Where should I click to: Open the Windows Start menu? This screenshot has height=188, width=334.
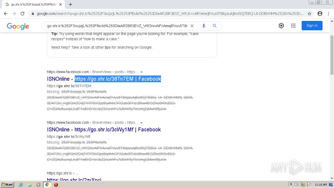coord(7,185)
